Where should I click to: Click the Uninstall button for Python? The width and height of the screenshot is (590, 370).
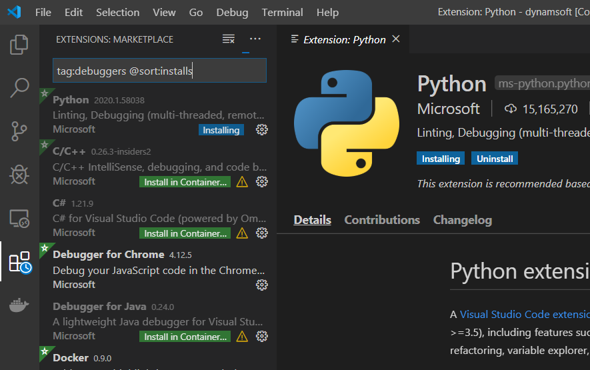(494, 159)
